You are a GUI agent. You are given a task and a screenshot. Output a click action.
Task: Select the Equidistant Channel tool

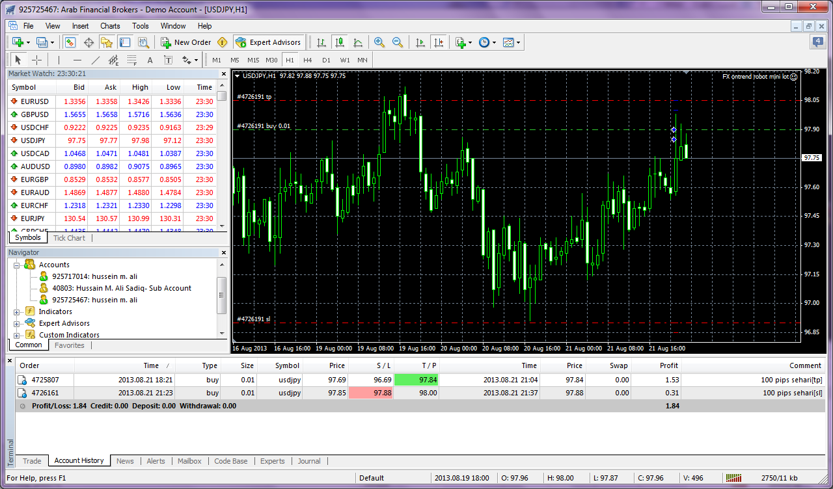tap(113, 60)
